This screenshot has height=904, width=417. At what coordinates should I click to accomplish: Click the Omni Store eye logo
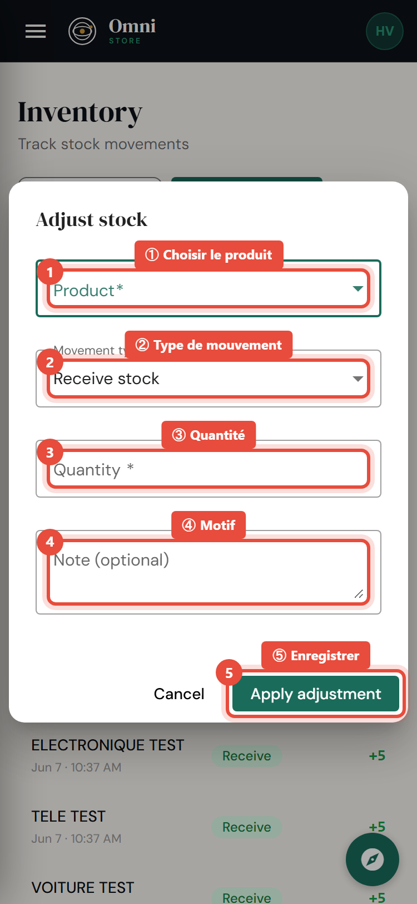[82, 31]
